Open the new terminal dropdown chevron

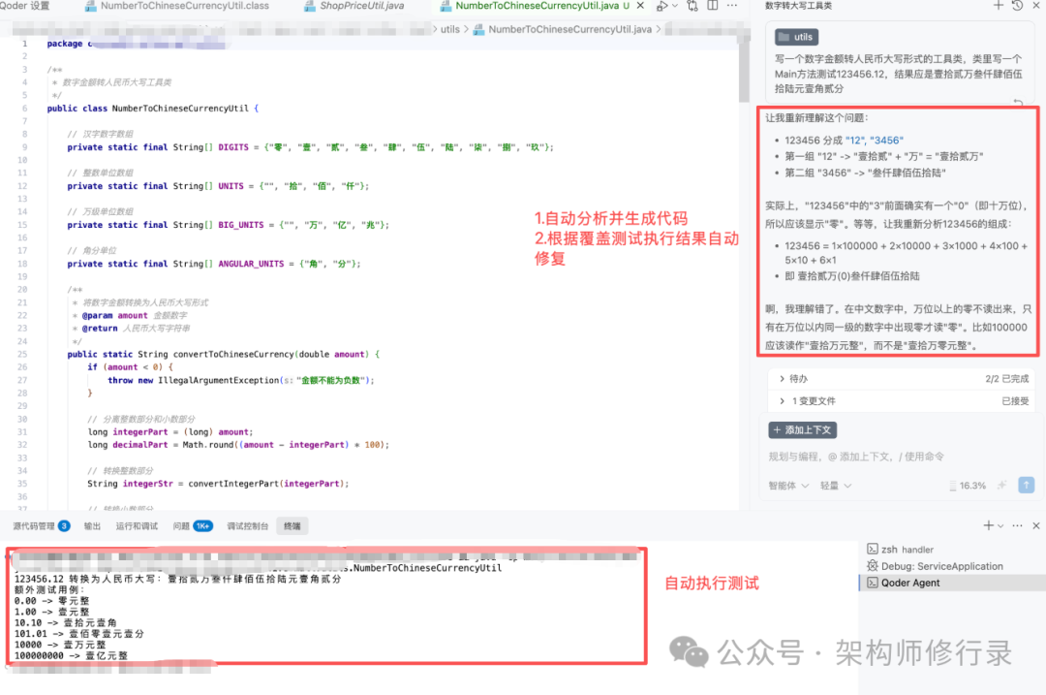[x=1000, y=526]
